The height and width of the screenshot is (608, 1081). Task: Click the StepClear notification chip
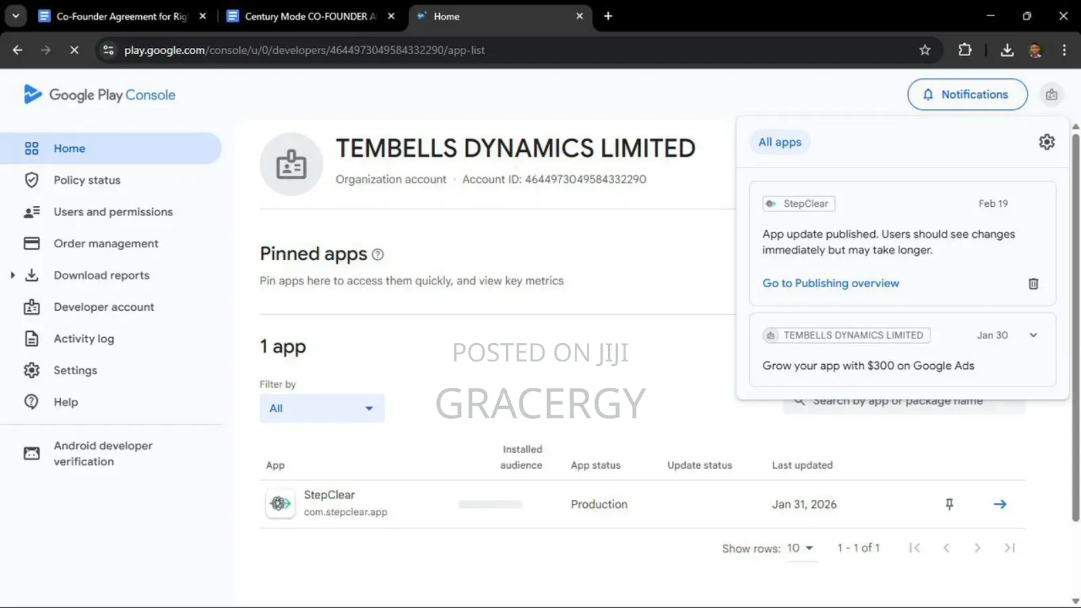799,204
